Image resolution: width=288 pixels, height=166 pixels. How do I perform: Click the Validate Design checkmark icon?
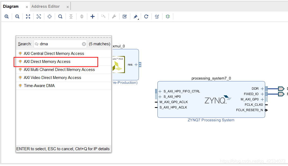pyautogui.click(x=125, y=17)
